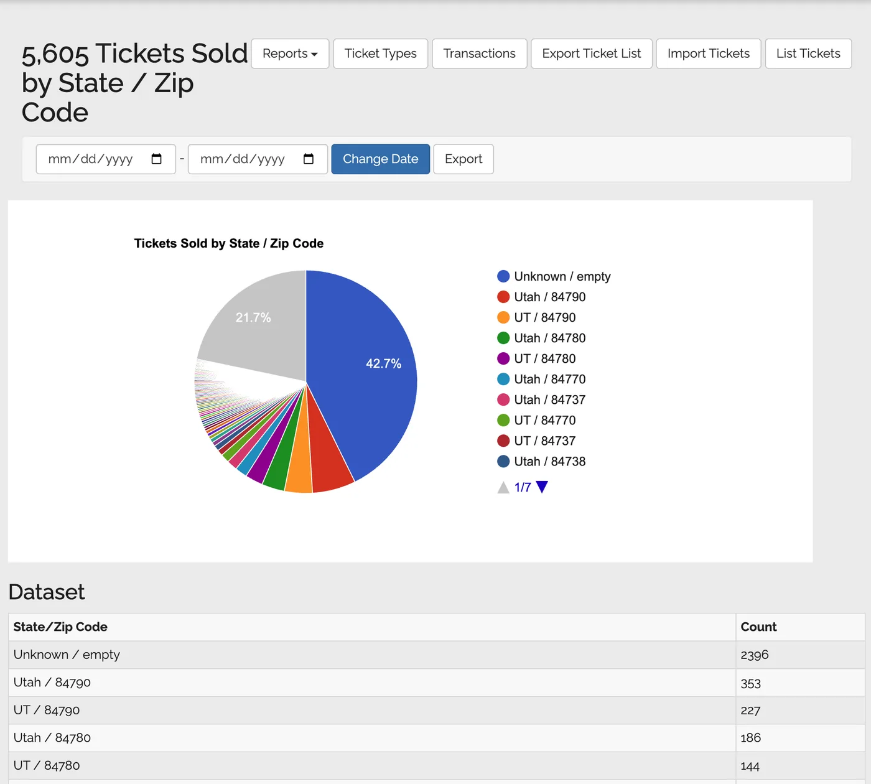Viewport: 871px width, 784px height.
Task: Click the count value 186
Action: click(x=751, y=738)
